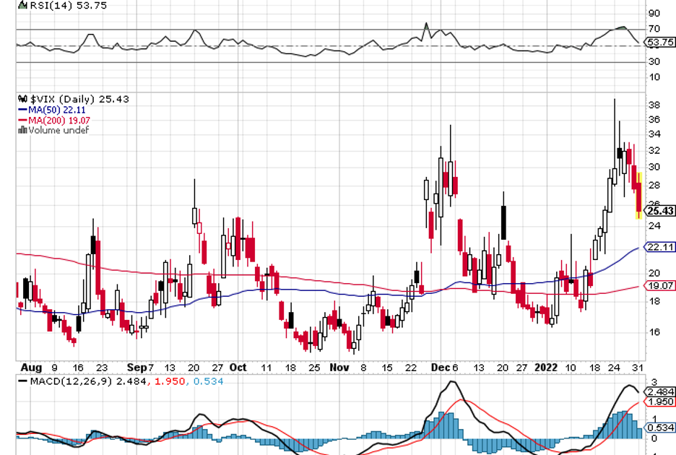Click the Oct label on date axis
This screenshot has height=455, width=676.
pos(238,367)
